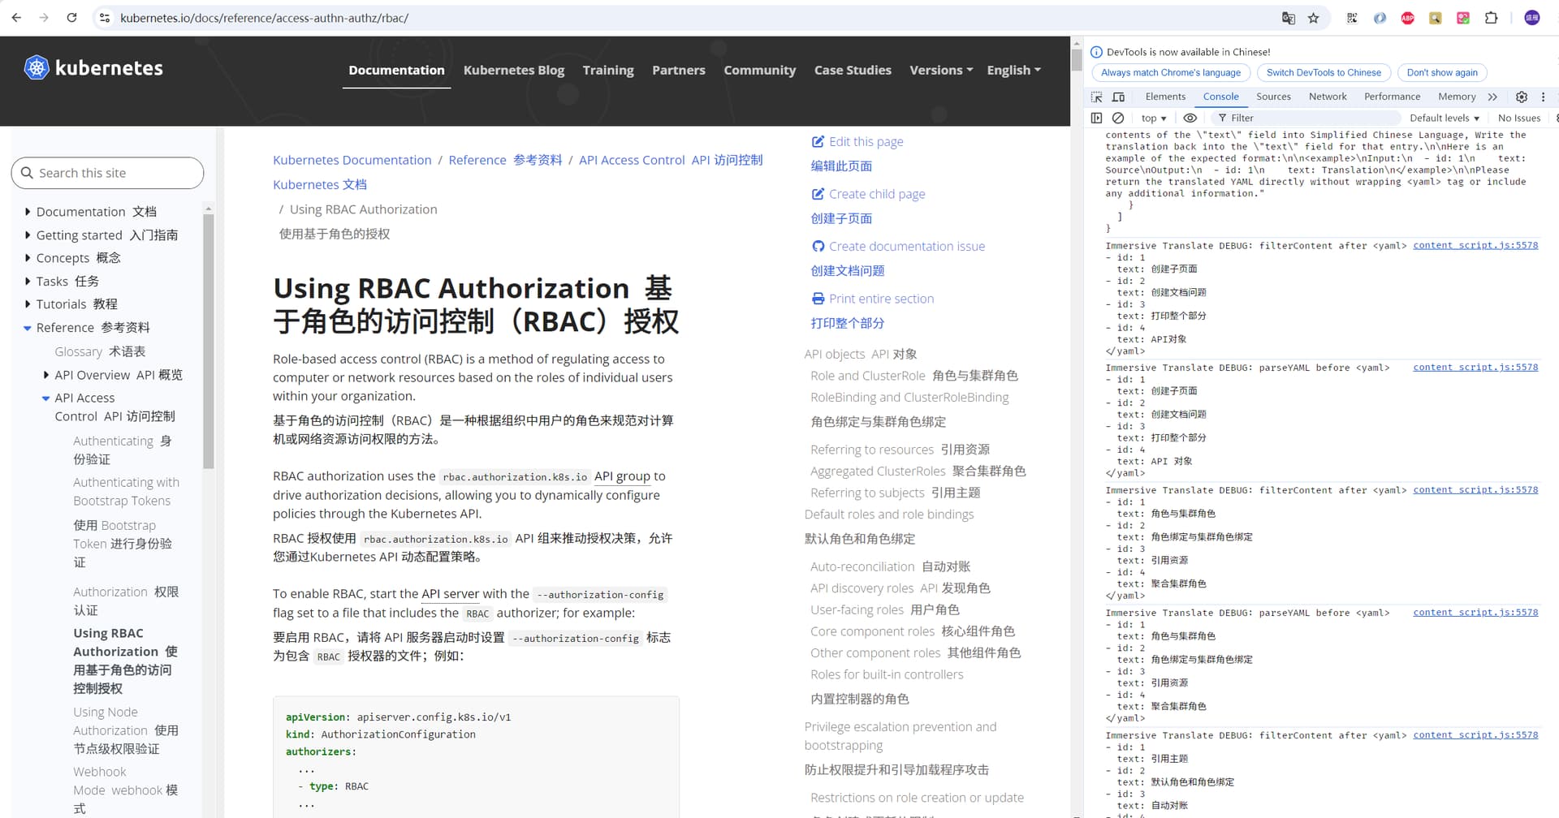Expand the Concepts 概念 sidebar section
The image size is (1559, 818).
28,257
